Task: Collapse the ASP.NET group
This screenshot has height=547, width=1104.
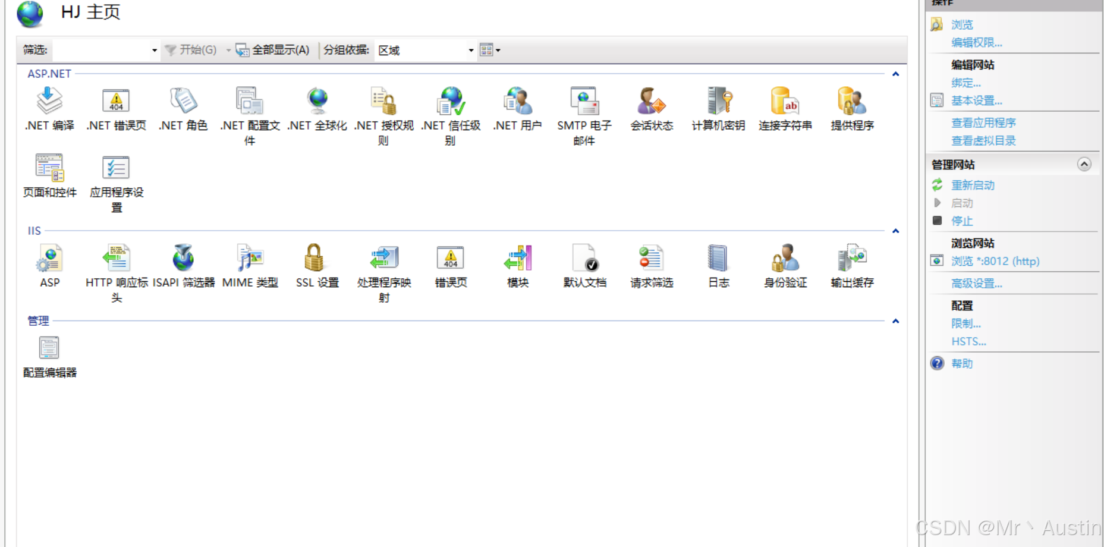Action: coord(896,74)
